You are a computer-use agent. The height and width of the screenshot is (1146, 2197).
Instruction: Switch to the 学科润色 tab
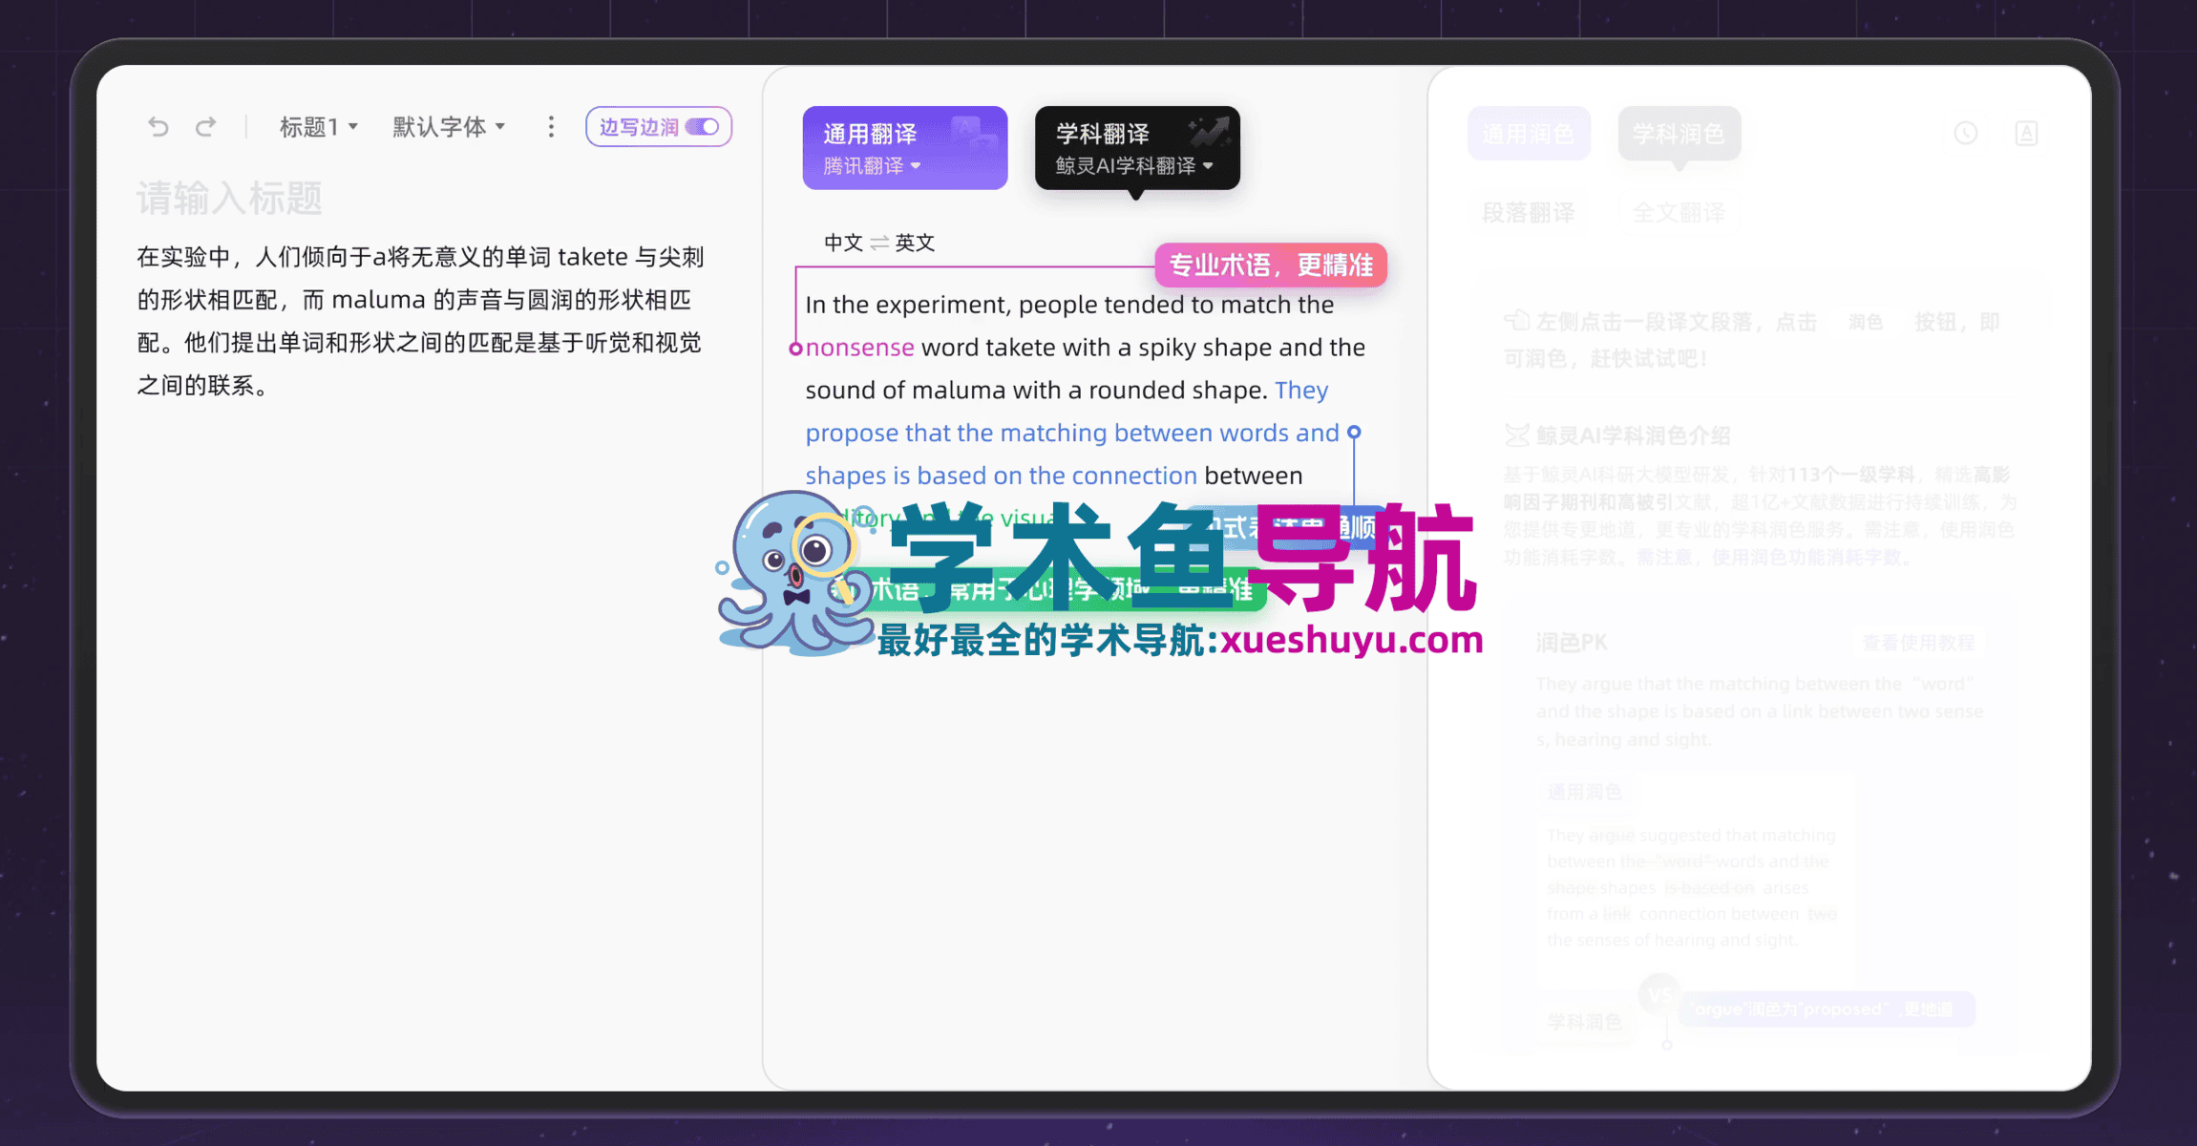(1679, 134)
